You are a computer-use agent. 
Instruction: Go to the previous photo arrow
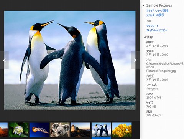click(x=4, y=60)
